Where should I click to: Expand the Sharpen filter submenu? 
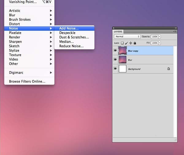pos(29,42)
